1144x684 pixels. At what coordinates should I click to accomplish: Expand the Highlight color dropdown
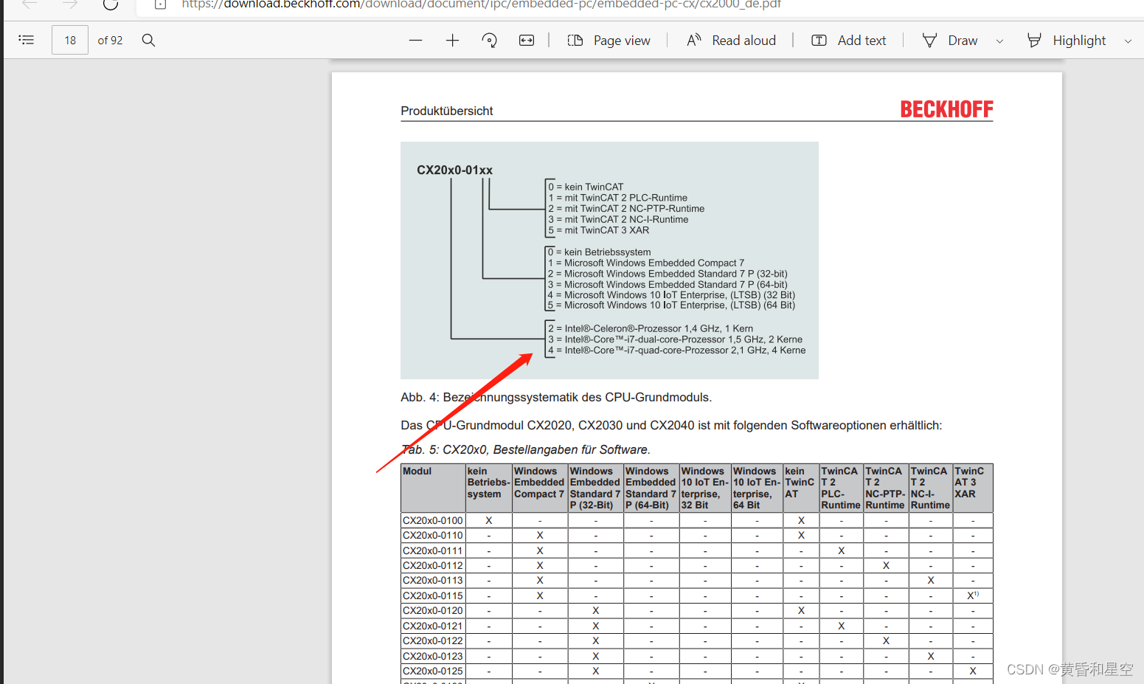pyautogui.click(x=1128, y=41)
